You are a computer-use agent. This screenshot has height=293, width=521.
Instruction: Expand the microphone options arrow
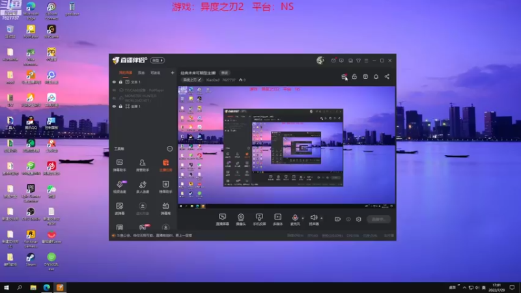pos(303,218)
